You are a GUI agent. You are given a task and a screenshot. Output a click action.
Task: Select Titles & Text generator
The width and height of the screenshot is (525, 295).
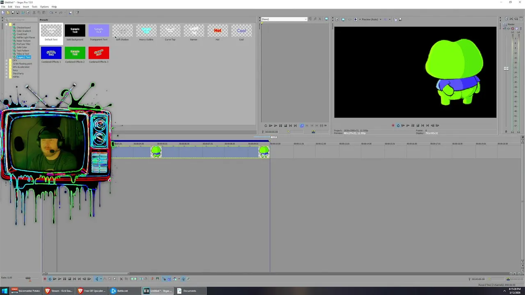[23, 54]
